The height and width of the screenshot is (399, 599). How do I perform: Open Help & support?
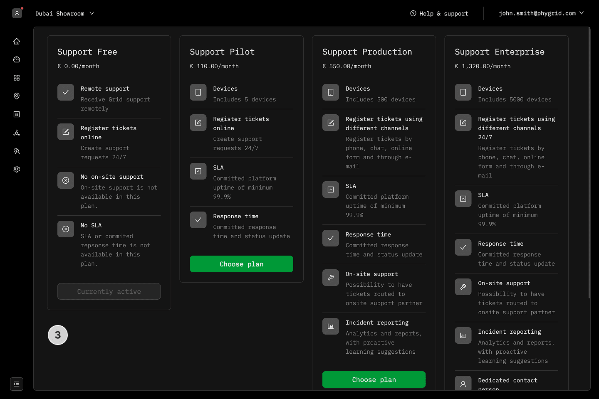pos(439,14)
